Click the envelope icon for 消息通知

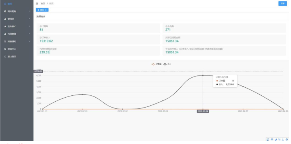(x=5, y=42)
